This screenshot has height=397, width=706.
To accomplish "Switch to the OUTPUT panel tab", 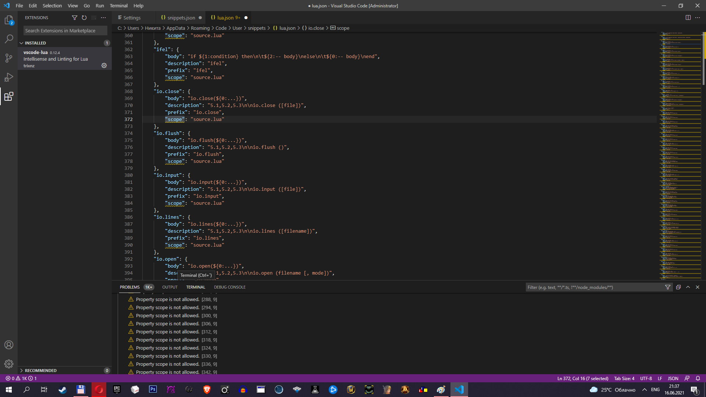I will point(170,287).
